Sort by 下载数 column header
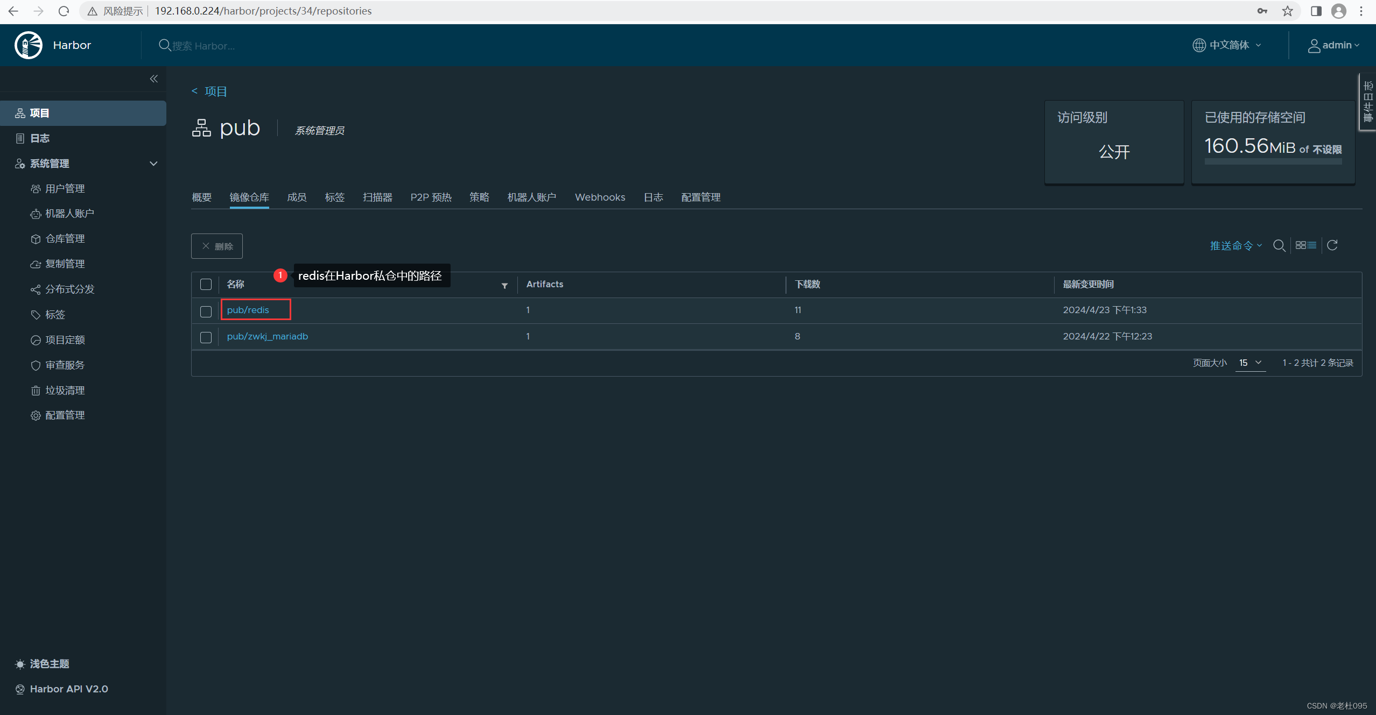 [807, 284]
